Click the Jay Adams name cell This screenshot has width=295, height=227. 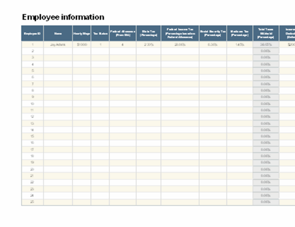(58, 45)
